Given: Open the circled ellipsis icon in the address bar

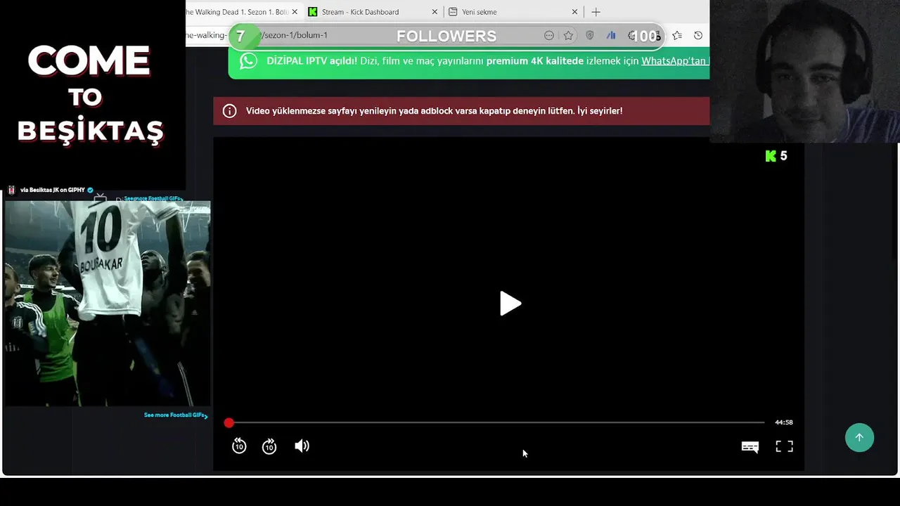Looking at the screenshot, I should coord(549,35).
